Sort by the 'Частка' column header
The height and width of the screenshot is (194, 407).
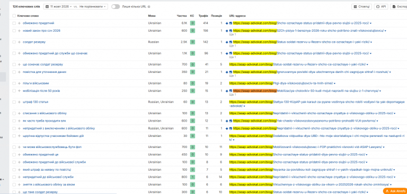point(182,16)
